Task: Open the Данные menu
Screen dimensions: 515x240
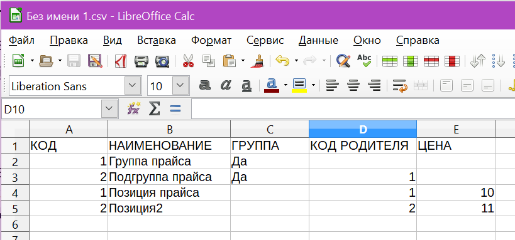Action: [x=318, y=41]
